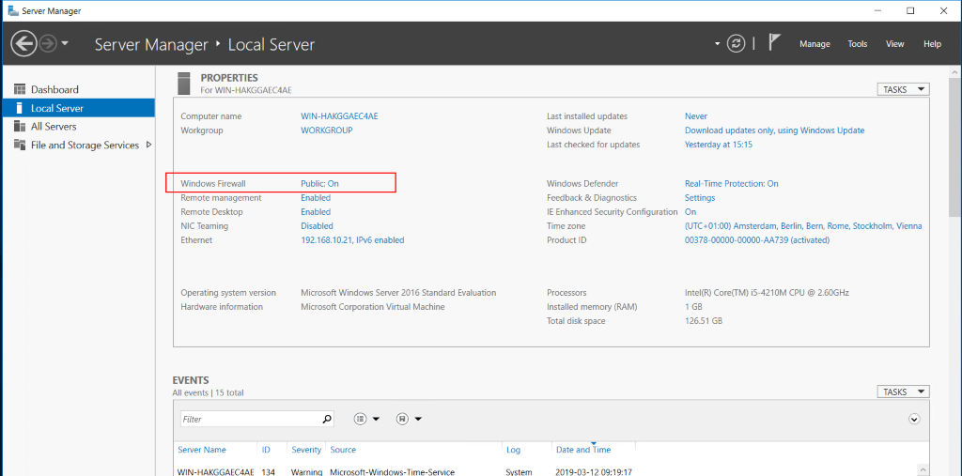The width and height of the screenshot is (962, 476).
Task: Sort events by Source column
Action: [x=343, y=450]
